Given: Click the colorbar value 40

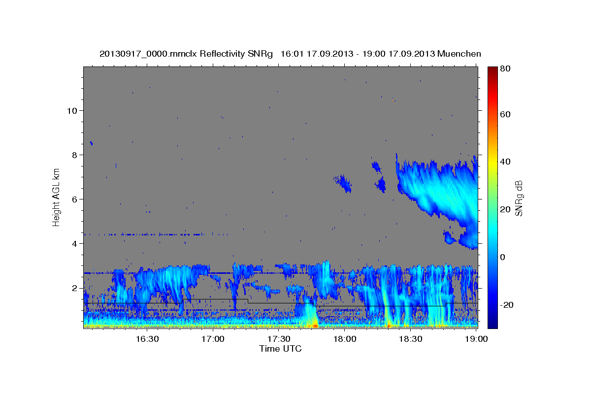Looking at the screenshot, I should click(x=504, y=162).
